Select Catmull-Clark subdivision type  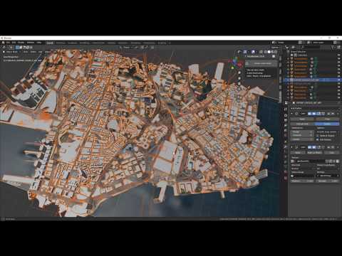[302, 124]
